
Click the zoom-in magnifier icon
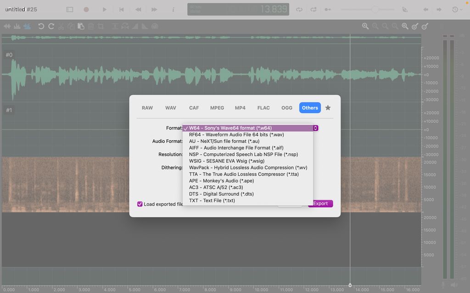tap(365, 26)
